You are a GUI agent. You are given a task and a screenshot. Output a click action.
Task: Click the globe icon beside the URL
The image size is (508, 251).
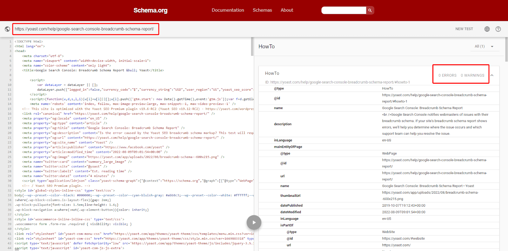coord(7,29)
